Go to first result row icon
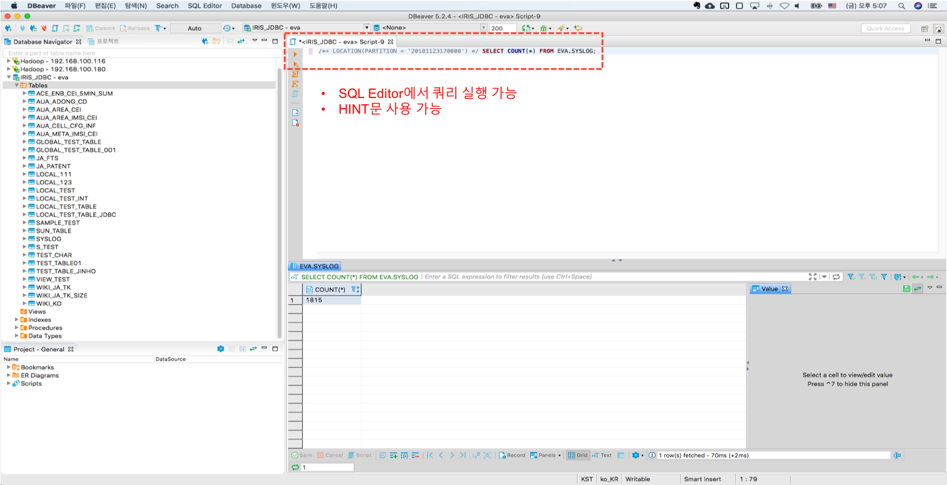 (430, 455)
